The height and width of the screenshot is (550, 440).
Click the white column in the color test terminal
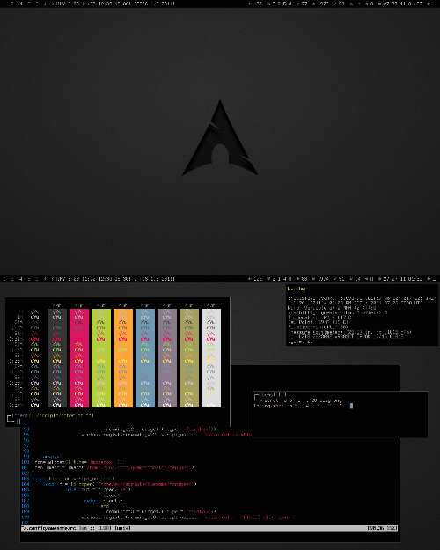click(x=211, y=358)
